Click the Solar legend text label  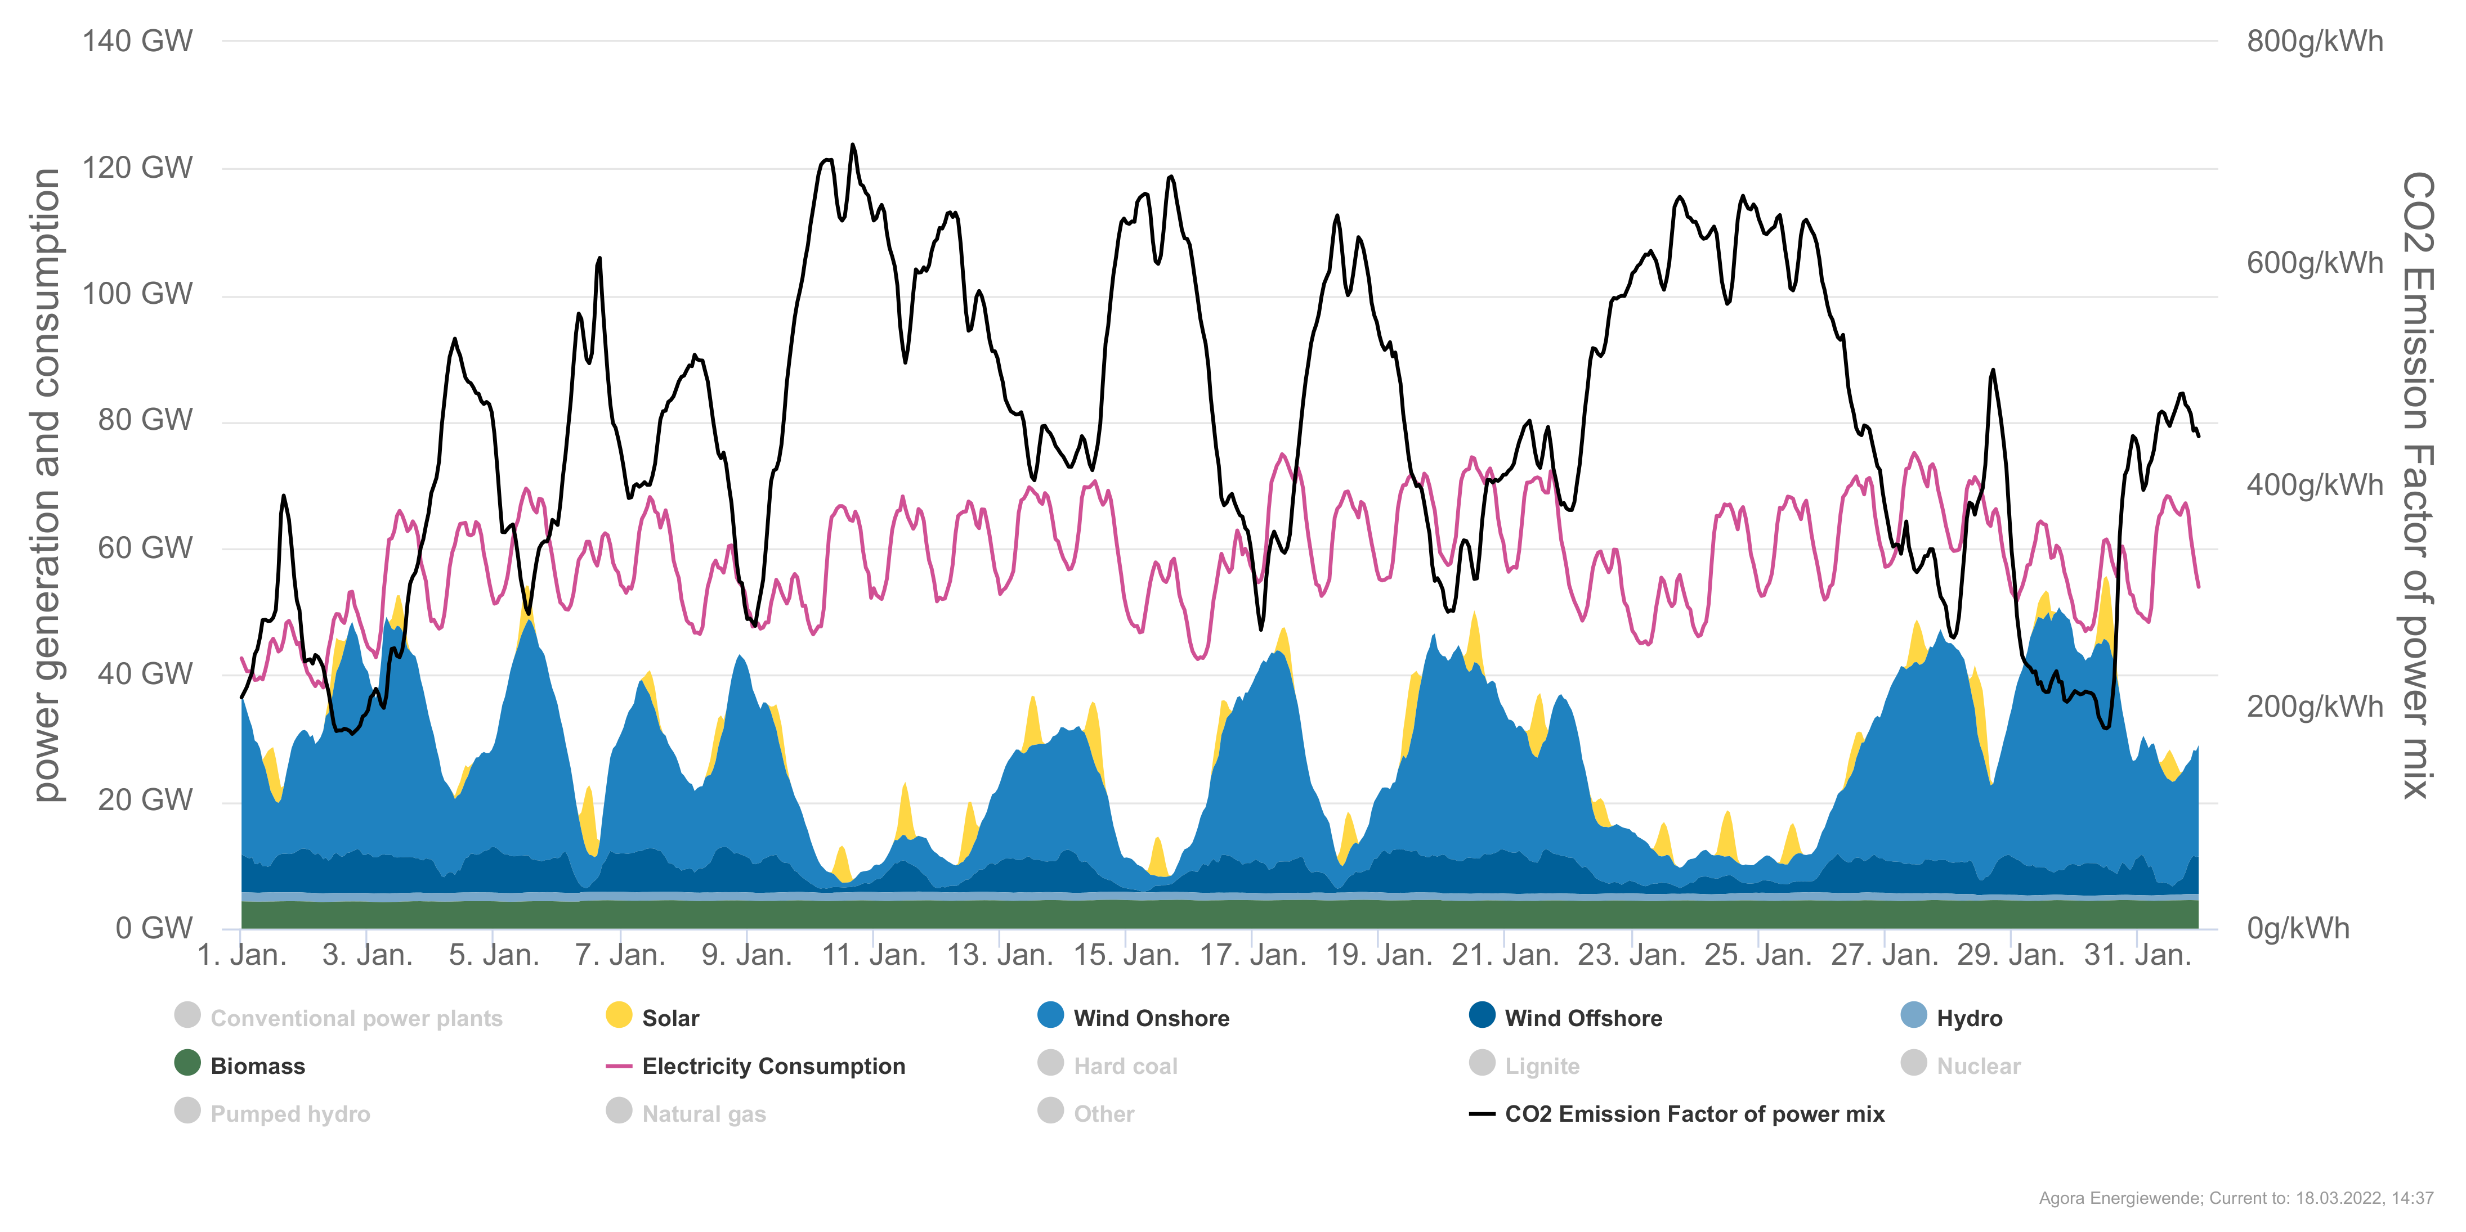point(670,1018)
